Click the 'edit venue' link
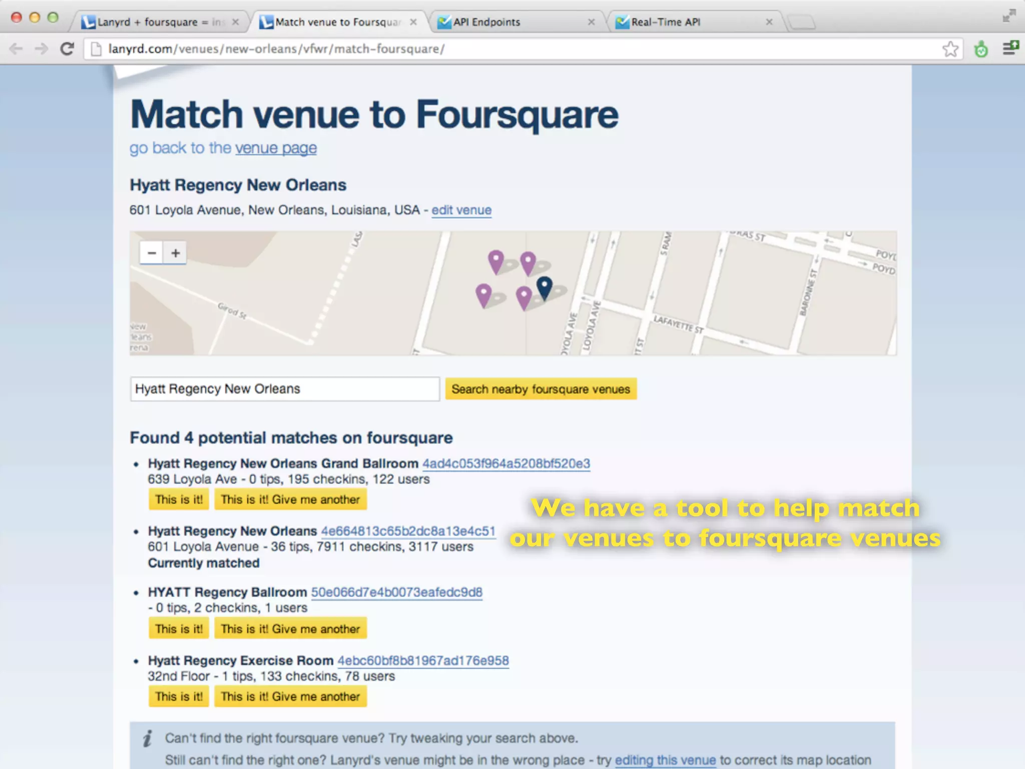The height and width of the screenshot is (769, 1025). click(x=461, y=210)
